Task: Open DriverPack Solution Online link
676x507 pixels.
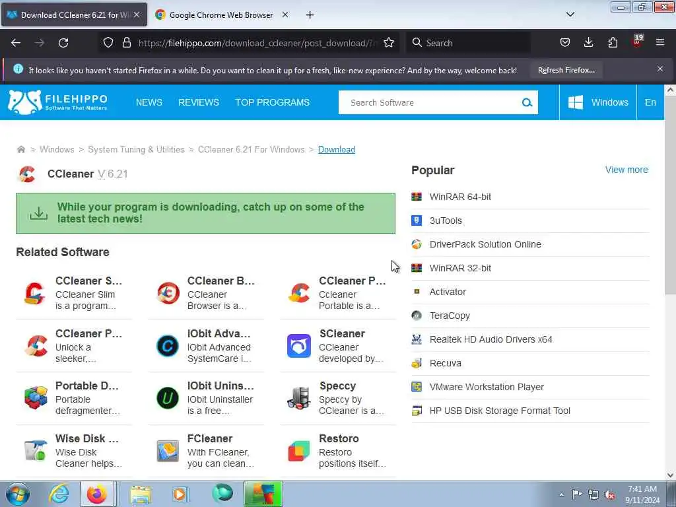Action: 485,244
